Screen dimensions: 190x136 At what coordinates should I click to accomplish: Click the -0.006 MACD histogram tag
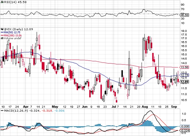point(184,126)
